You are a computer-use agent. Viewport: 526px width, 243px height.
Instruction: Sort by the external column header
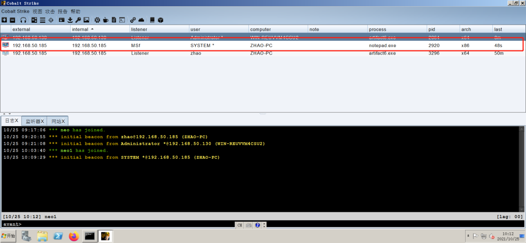point(40,29)
